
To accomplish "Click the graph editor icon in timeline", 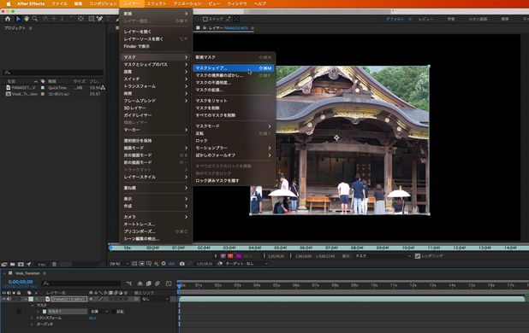I will (169, 283).
